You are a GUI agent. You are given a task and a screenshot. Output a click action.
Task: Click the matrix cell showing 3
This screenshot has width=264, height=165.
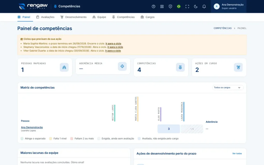[x=169, y=129]
